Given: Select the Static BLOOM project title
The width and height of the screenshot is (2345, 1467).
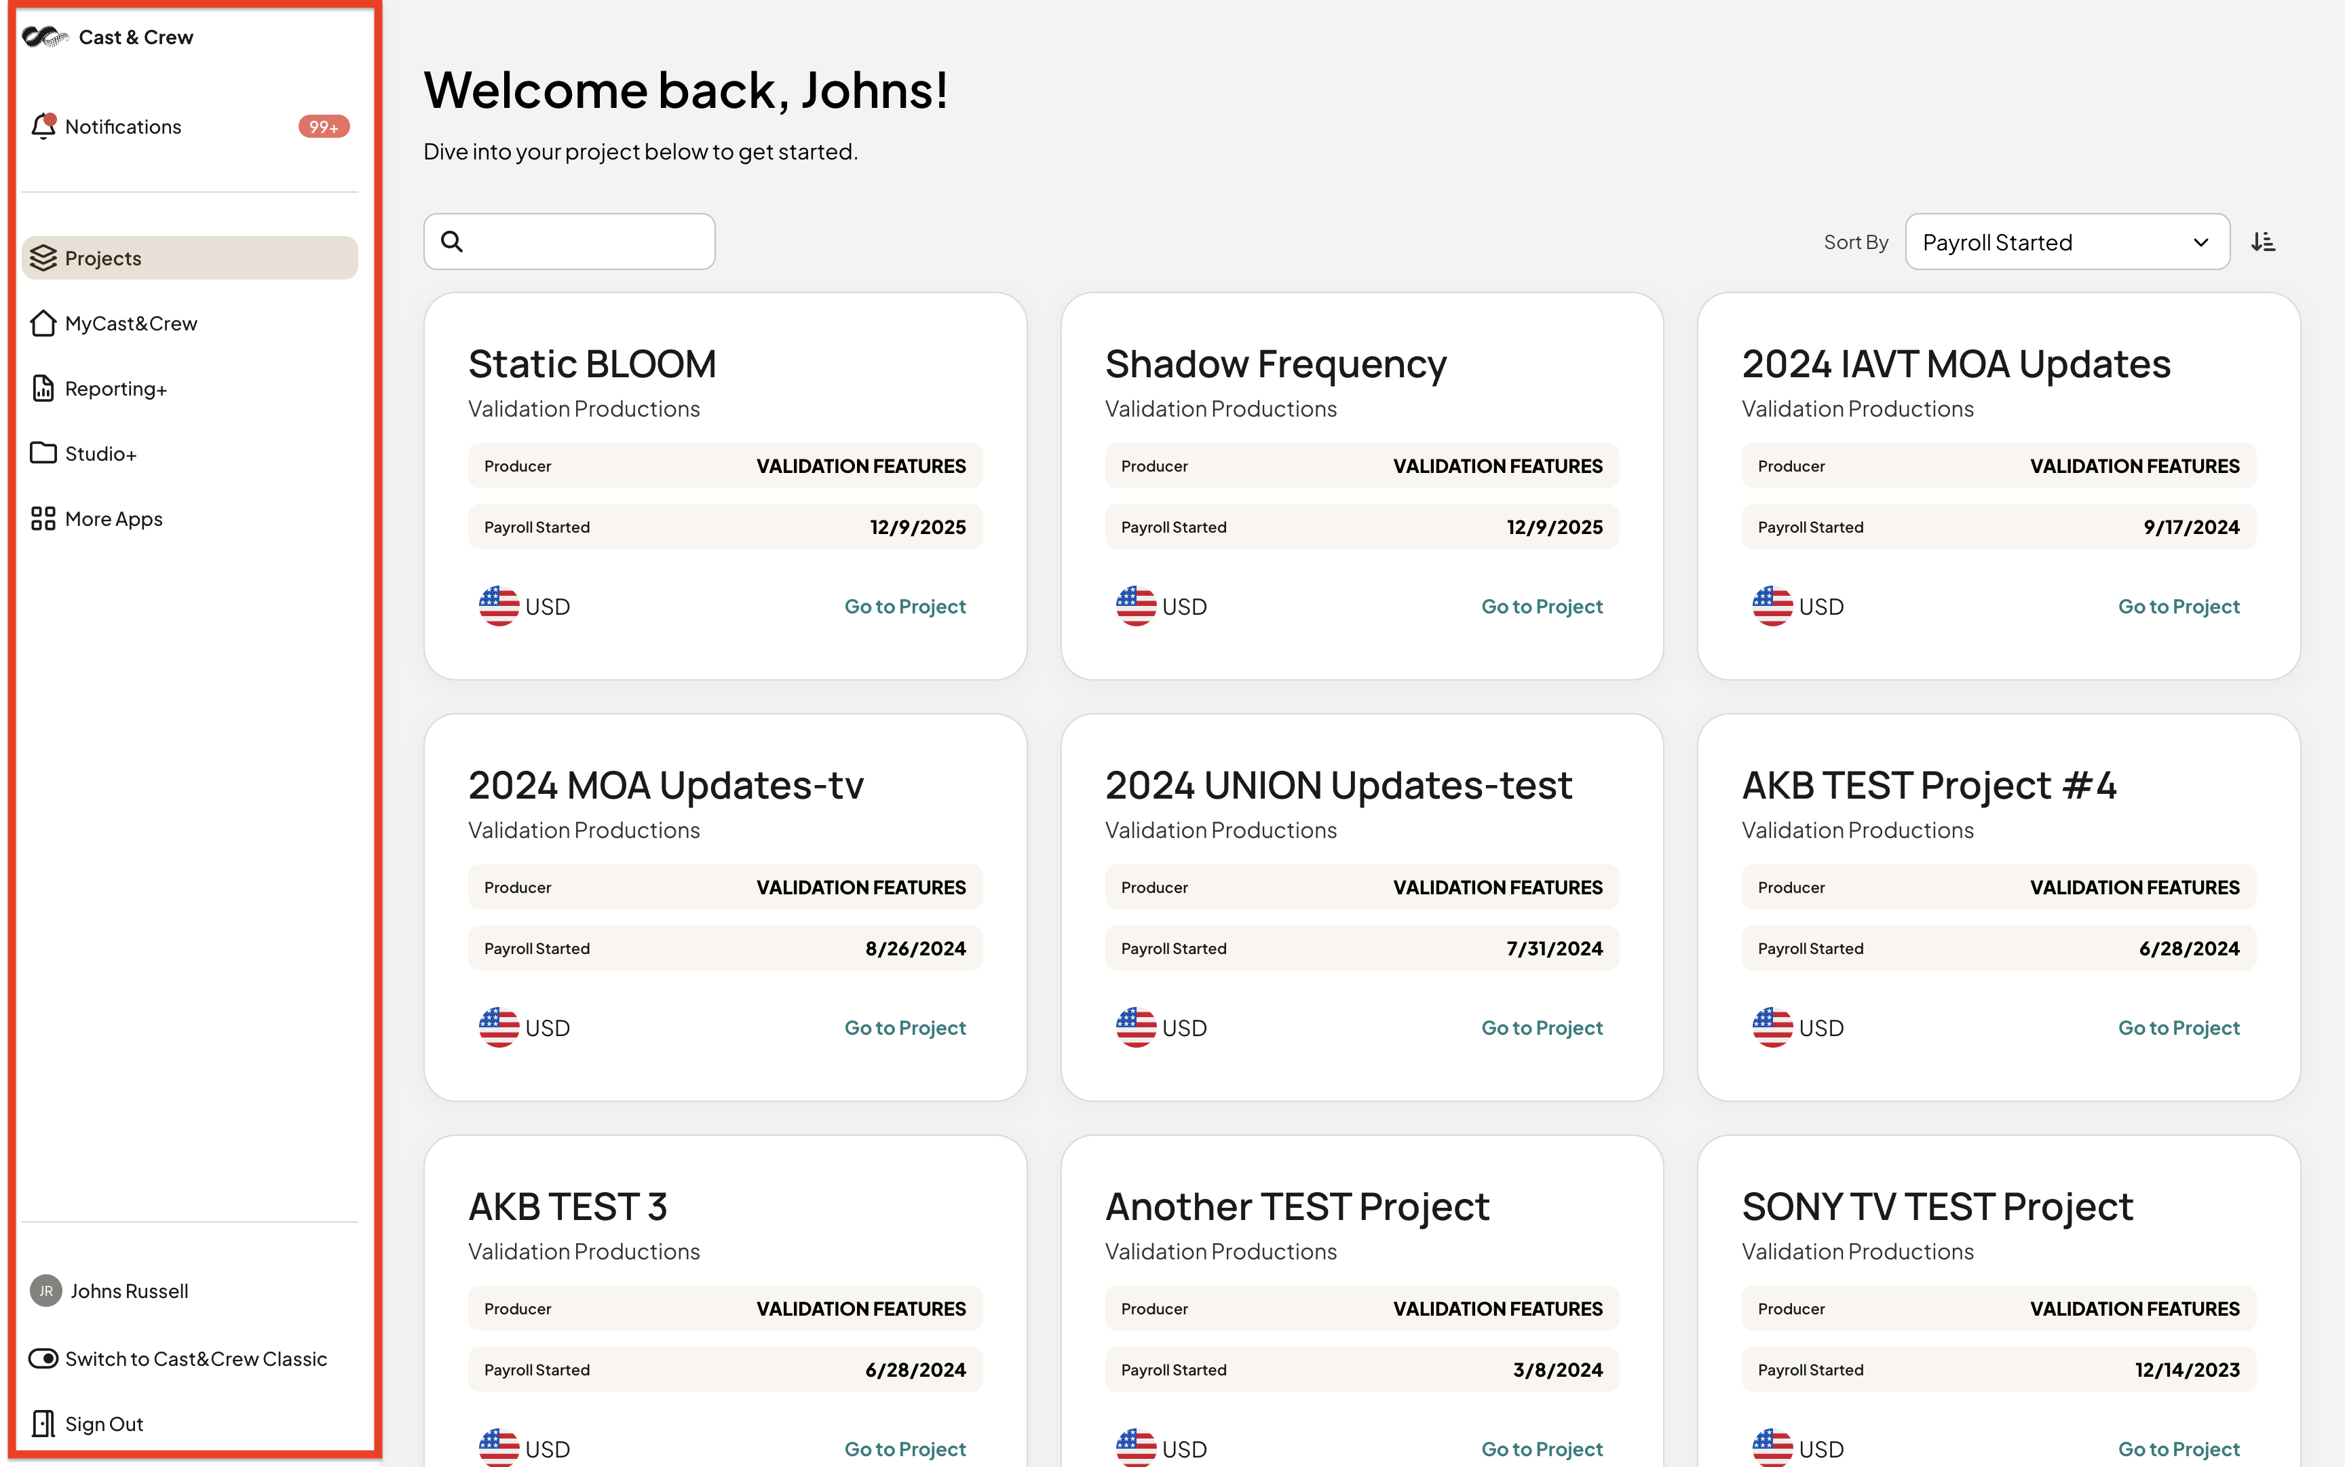Looking at the screenshot, I should coord(592,364).
